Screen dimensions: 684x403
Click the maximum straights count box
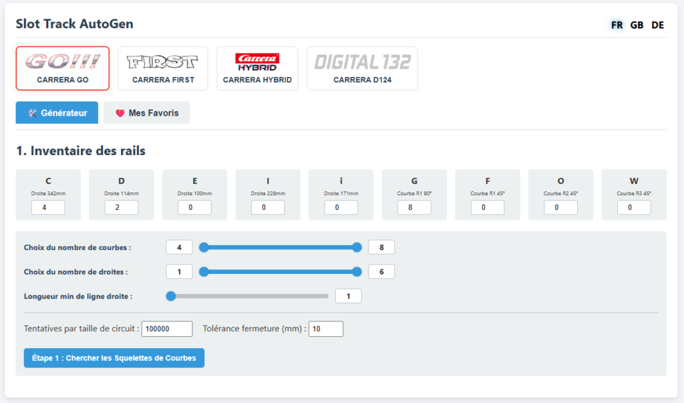[x=381, y=271]
